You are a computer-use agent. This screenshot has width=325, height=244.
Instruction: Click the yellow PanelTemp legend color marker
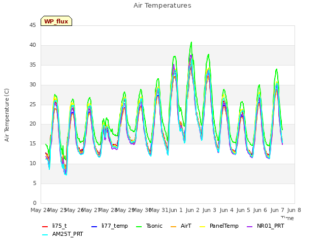click(x=202, y=227)
